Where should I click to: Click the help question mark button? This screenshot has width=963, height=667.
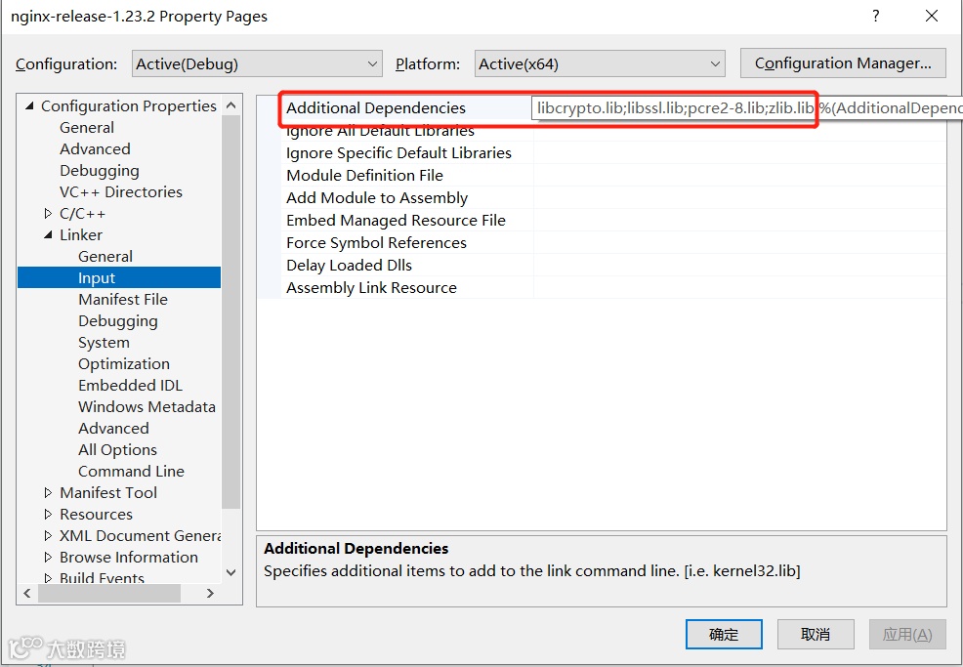pyautogui.click(x=876, y=16)
